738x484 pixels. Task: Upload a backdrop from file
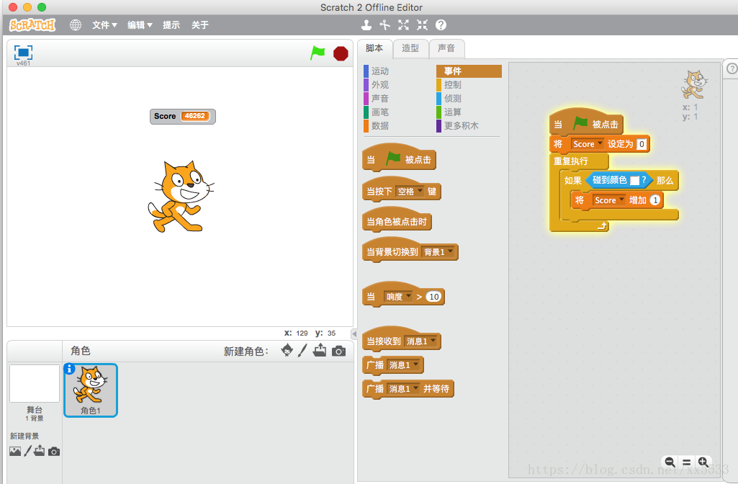(40, 451)
